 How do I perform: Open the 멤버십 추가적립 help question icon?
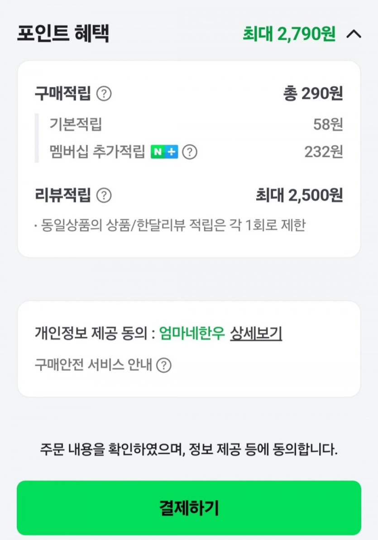(x=190, y=152)
